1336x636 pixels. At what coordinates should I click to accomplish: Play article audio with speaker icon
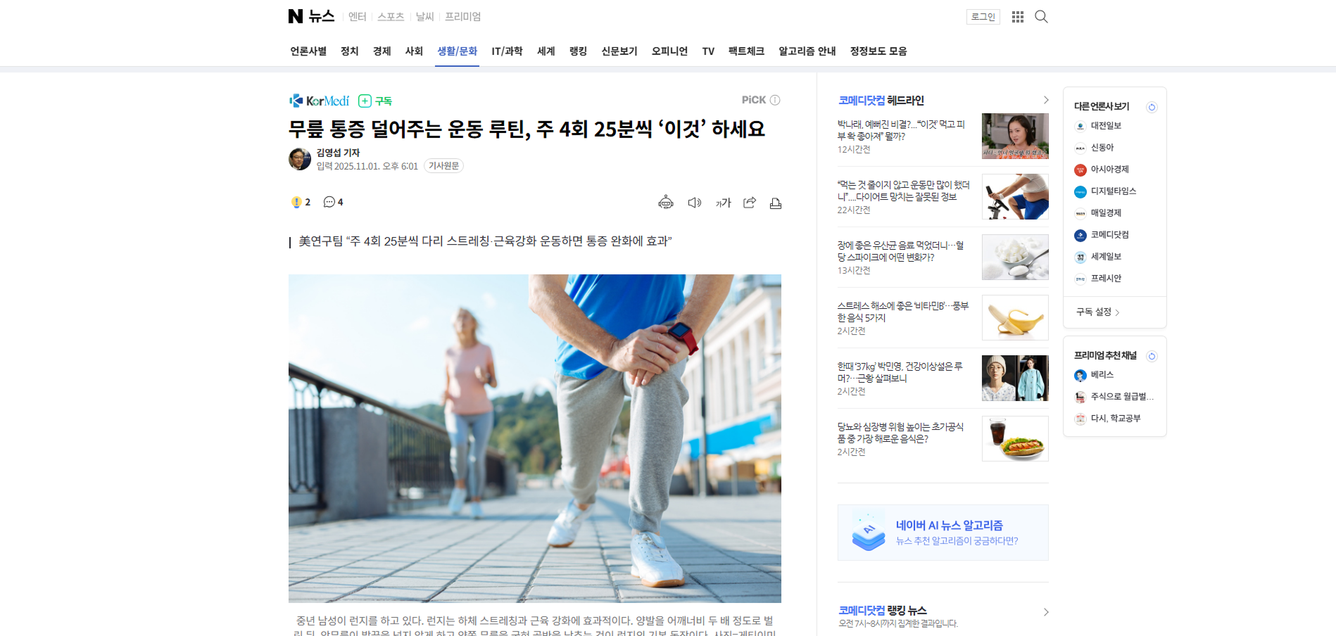[695, 203]
